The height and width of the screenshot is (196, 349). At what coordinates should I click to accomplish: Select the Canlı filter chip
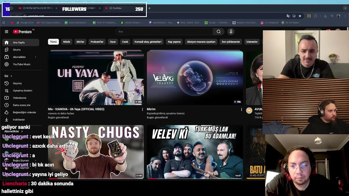[x=125, y=42]
